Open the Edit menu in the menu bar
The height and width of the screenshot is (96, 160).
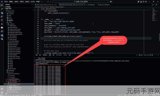11,2
